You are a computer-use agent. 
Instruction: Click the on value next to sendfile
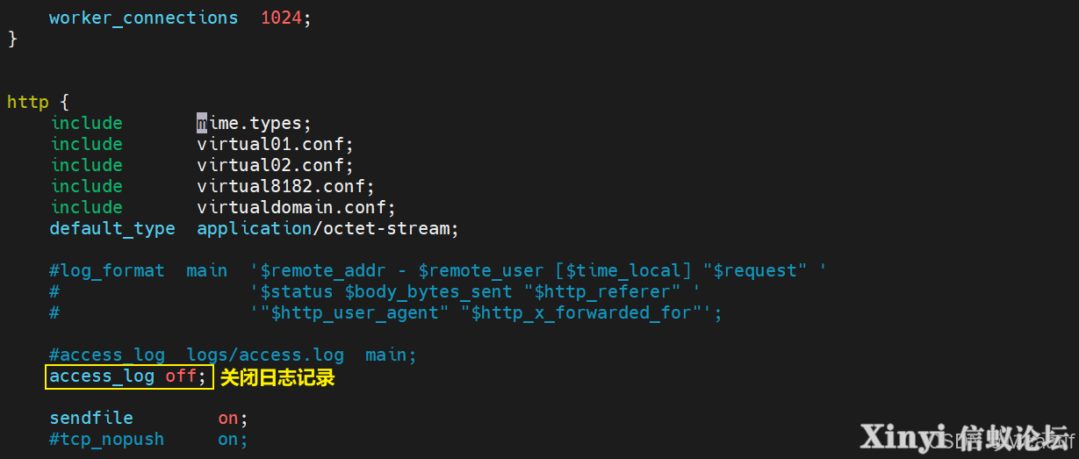(228, 419)
